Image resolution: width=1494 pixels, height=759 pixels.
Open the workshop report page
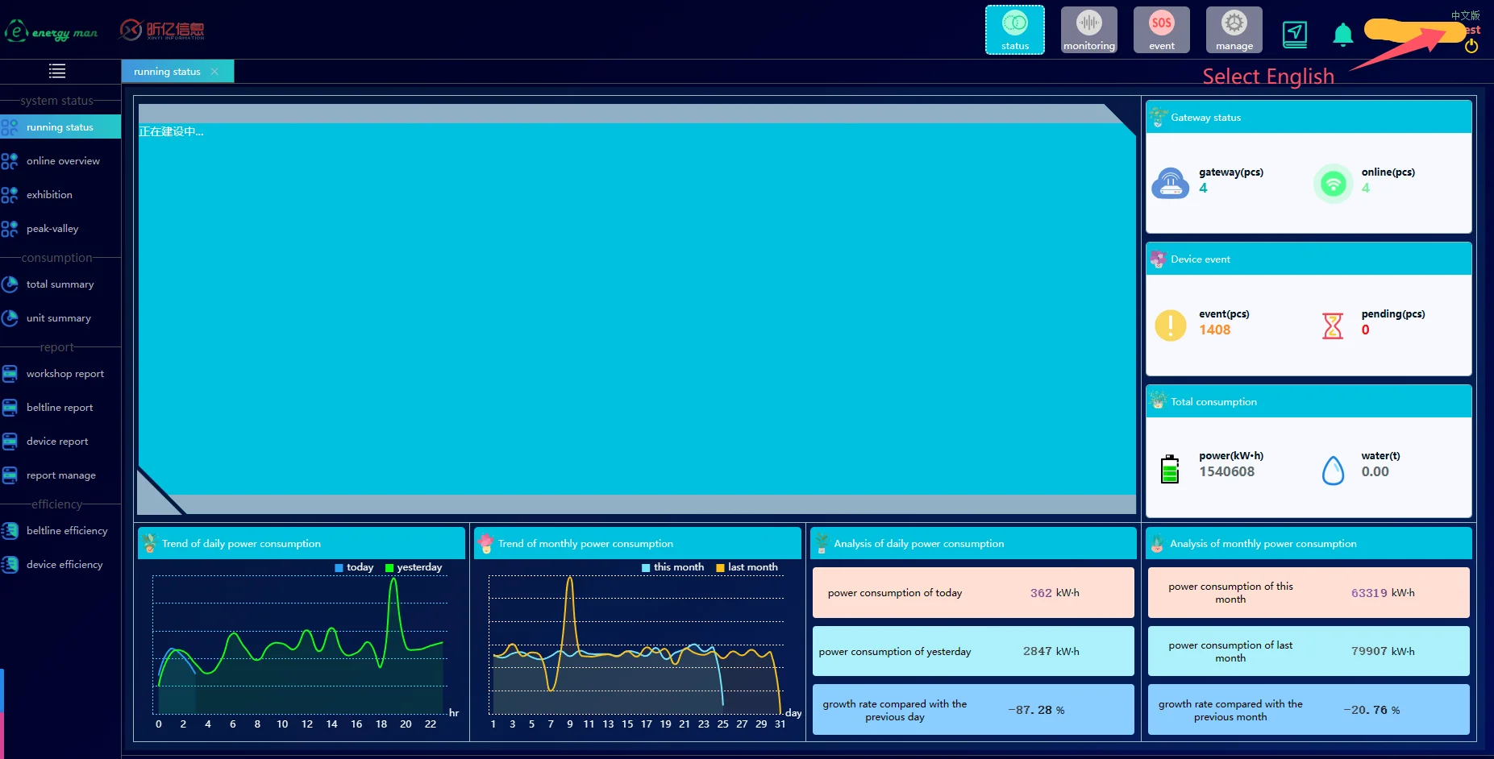click(x=65, y=374)
